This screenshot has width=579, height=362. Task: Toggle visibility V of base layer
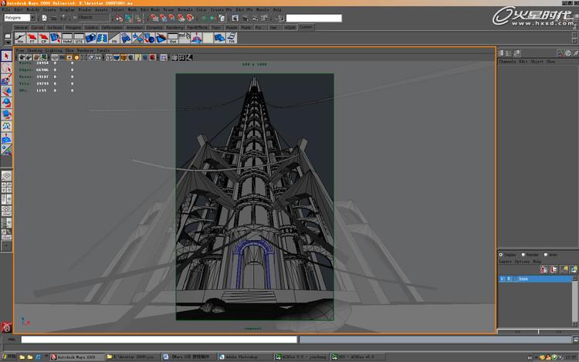(502, 279)
